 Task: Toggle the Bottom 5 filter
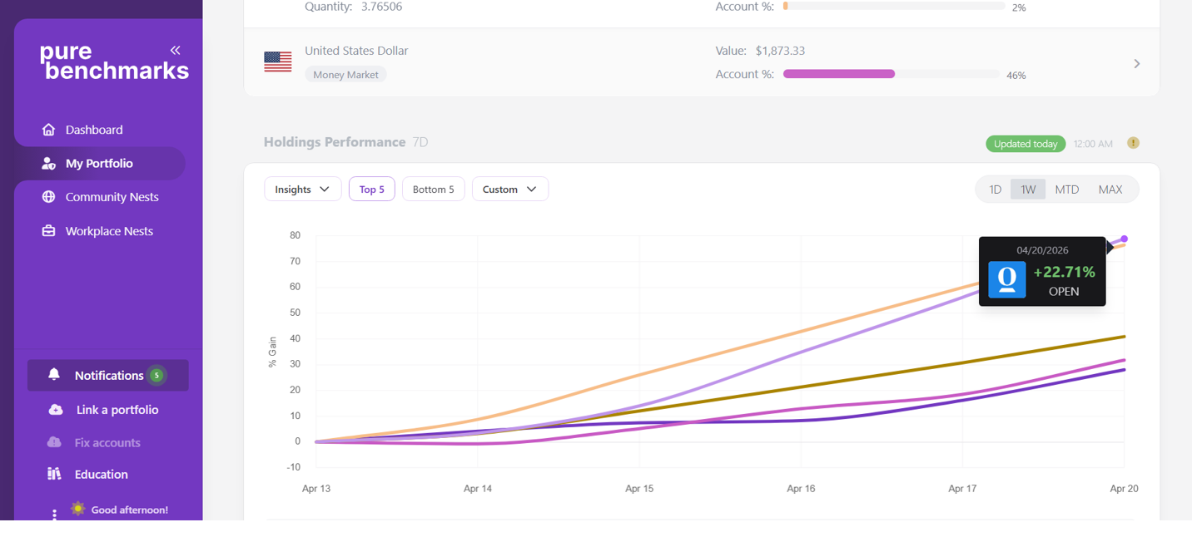point(434,190)
